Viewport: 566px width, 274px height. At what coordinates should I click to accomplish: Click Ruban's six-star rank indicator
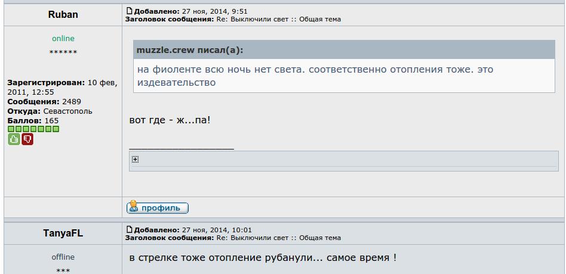[63, 52]
